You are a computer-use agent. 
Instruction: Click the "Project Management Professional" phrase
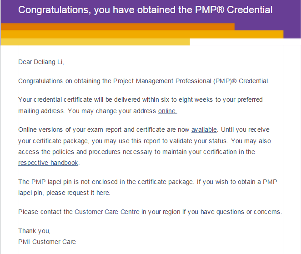point(162,81)
